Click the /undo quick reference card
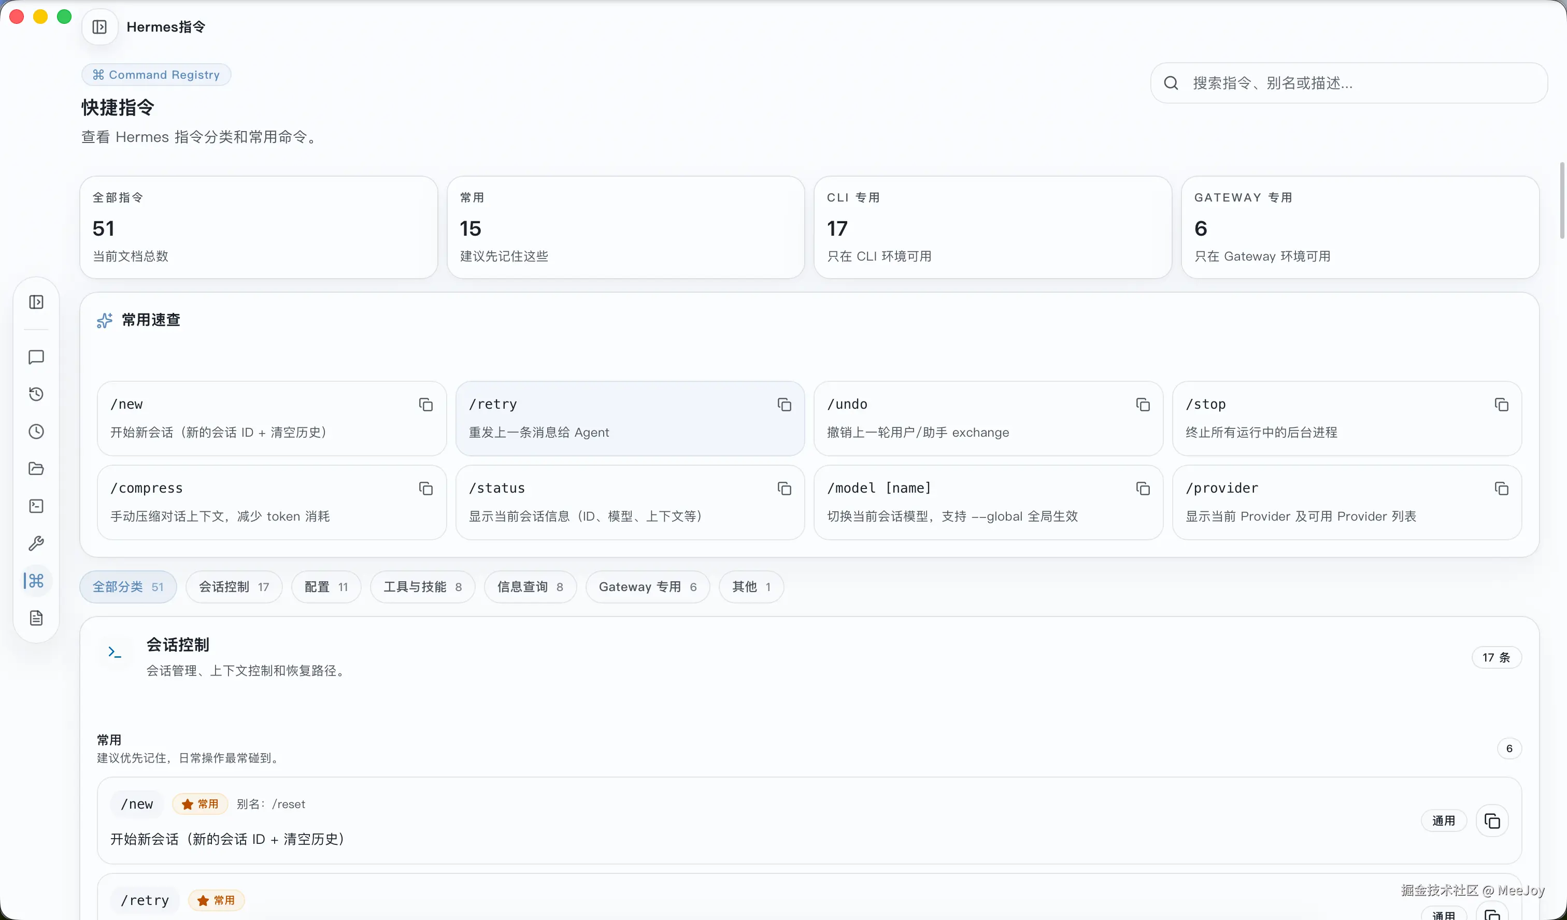 click(x=970, y=419)
